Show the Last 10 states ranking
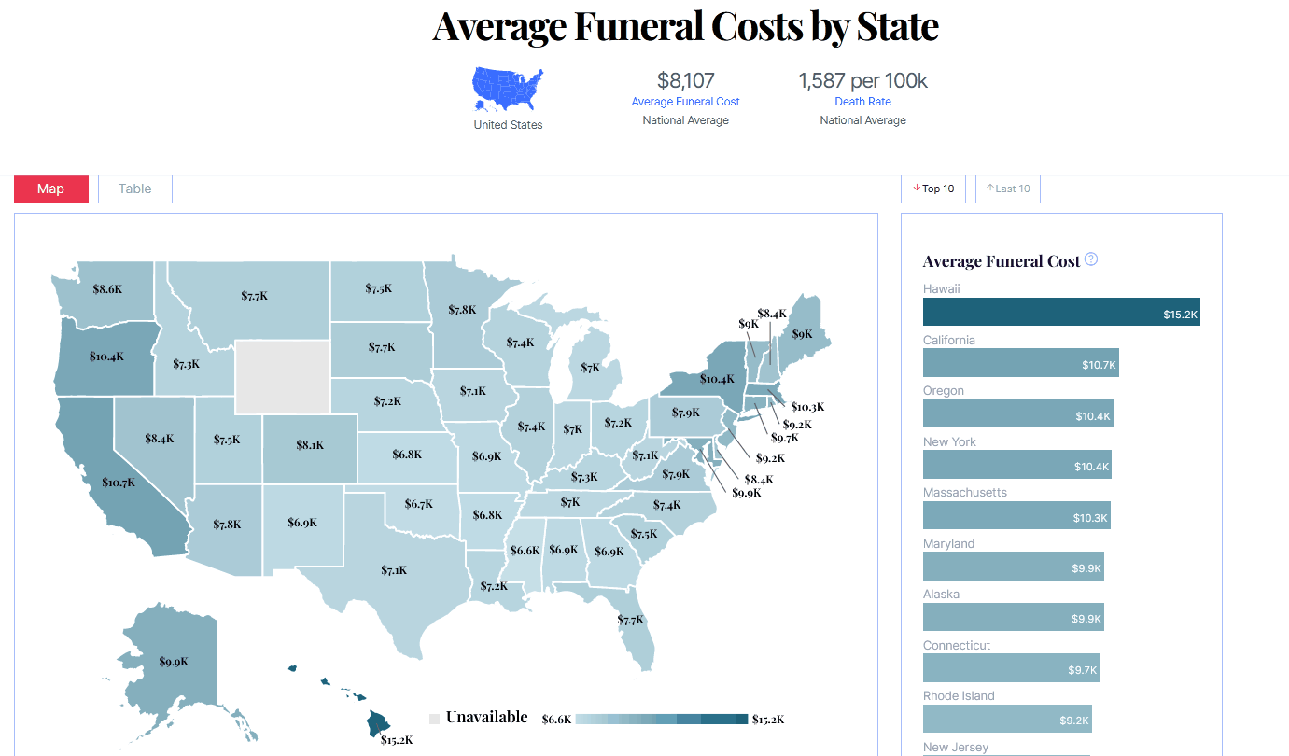Viewport: 1289px width, 756px height. (1007, 189)
